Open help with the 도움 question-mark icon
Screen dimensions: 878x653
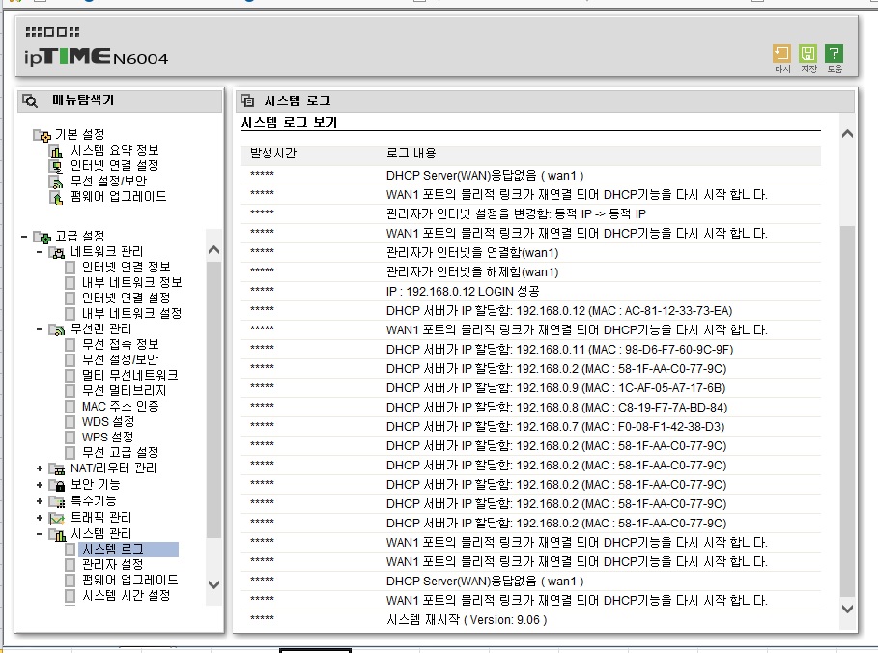[835, 54]
